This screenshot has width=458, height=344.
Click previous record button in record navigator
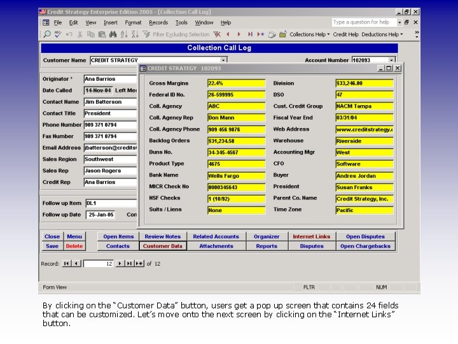76,264
